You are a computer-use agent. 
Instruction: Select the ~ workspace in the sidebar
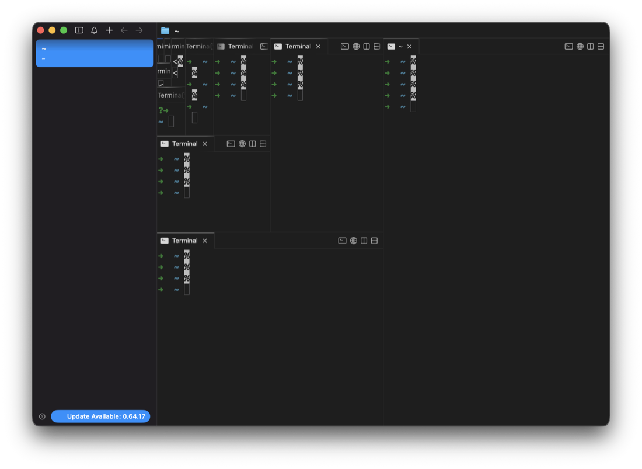pyautogui.click(x=95, y=53)
